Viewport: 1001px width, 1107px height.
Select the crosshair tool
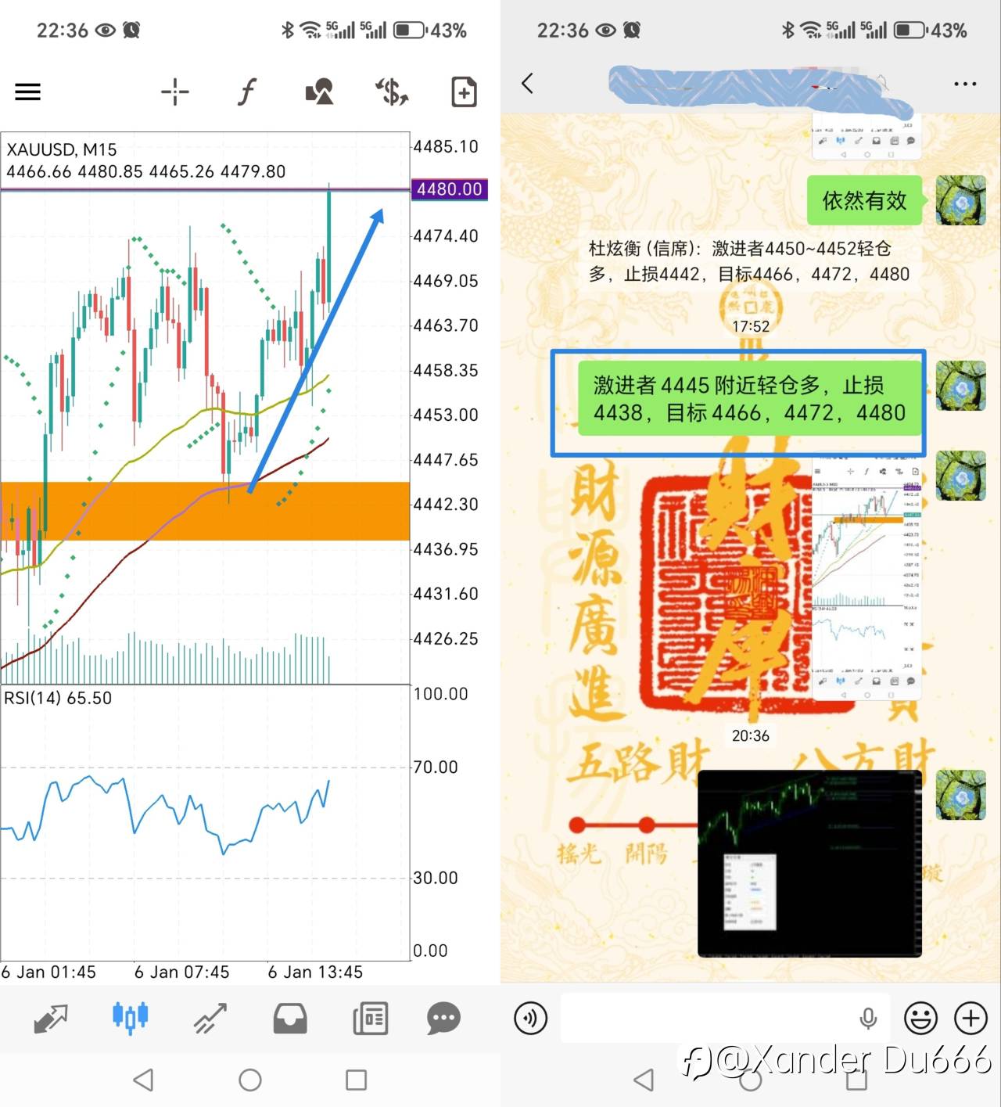pyautogui.click(x=174, y=92)
